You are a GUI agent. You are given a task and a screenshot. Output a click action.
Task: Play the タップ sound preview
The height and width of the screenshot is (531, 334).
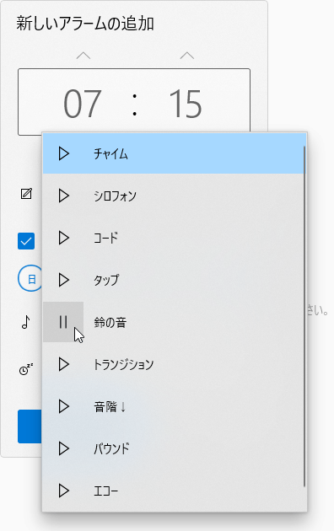tap(63, 280)
